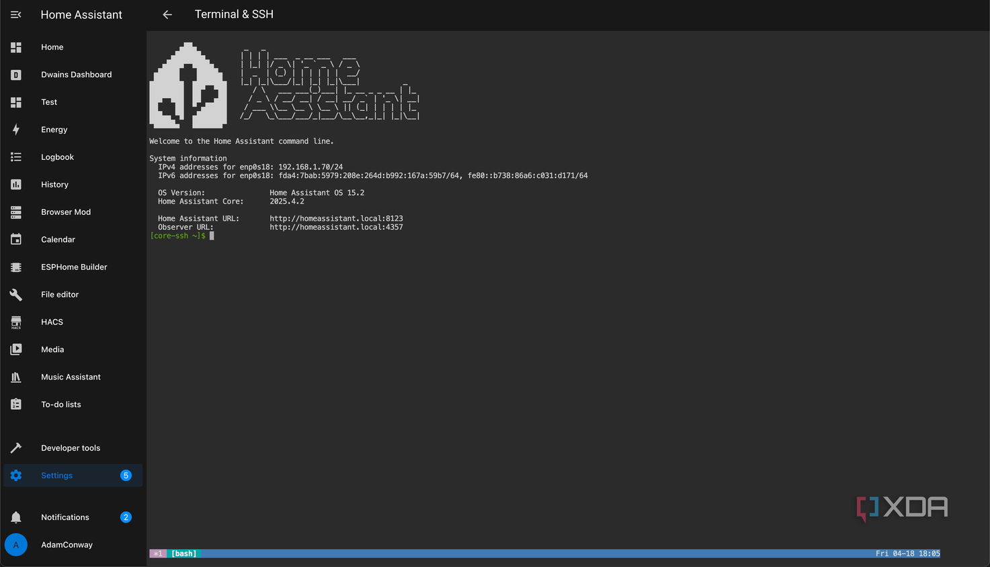Click the System information heading
The width and height of the screenshot is (990, 567).
(x=188, y=159)
